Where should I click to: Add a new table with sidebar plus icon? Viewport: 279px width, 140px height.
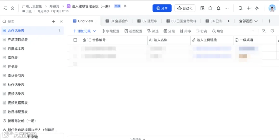point(54,21)
